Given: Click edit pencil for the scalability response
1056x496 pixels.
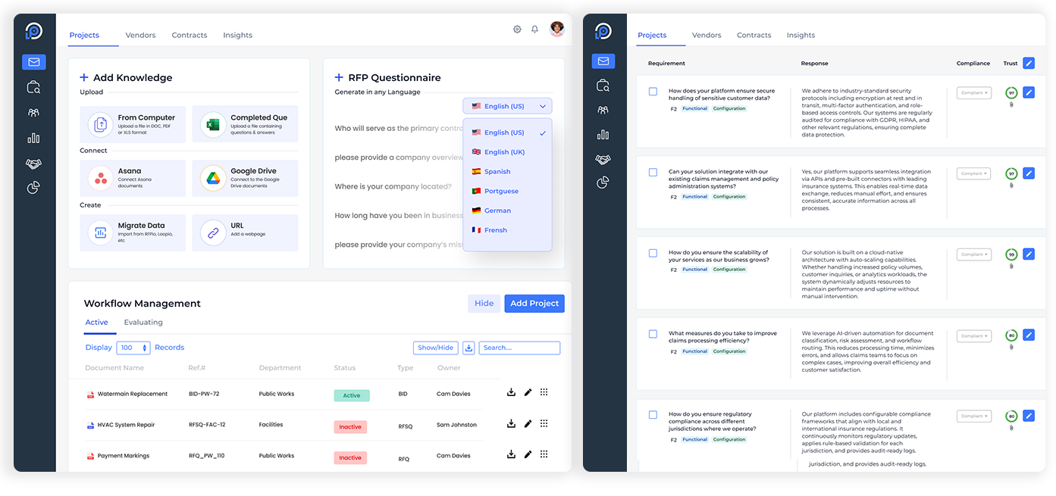Looking at the screenshot, I should (1028, 254).
